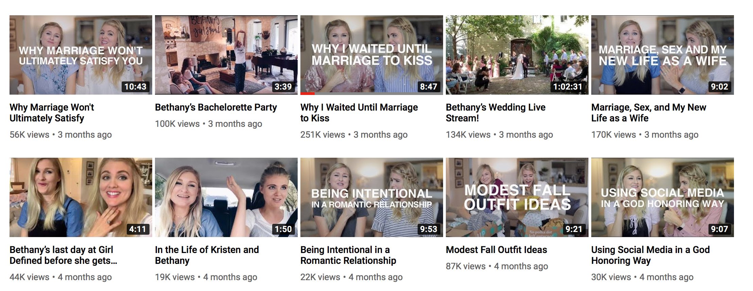Viewport: 753px width, 291px height.
Task: Open thumbnail with 4:11 duration badge
Action: pyautogui.click(x=81, y=197)
